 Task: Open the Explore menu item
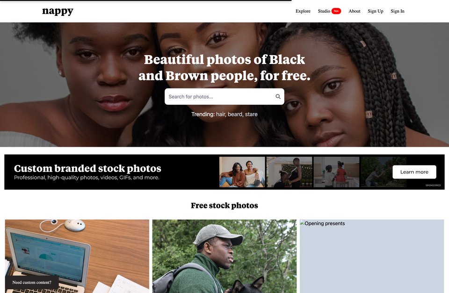coord(303,11)
